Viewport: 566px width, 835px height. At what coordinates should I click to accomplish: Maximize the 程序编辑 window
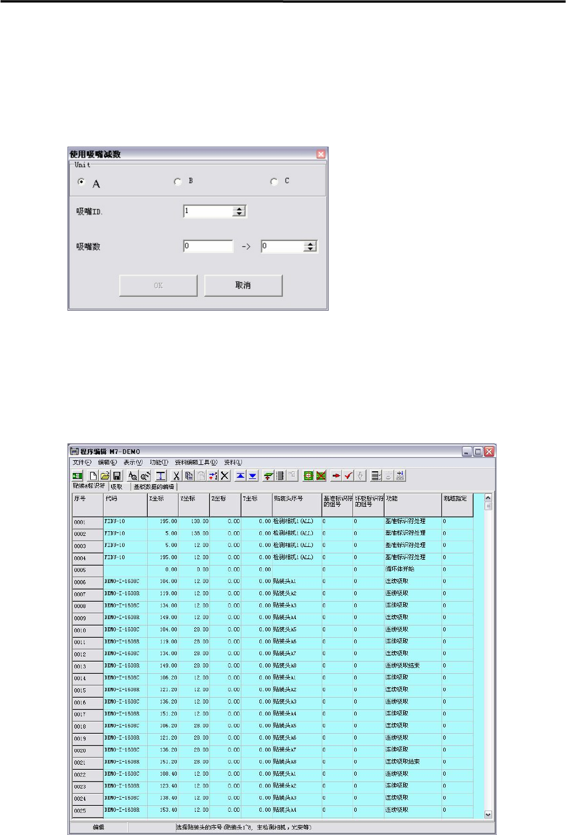(x=478, y=452)
